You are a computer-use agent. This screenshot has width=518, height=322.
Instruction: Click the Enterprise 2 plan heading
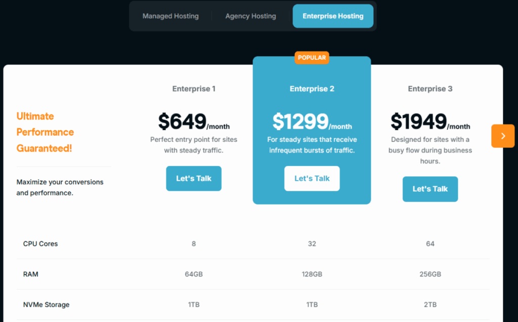pyautogui.click(x=312, y=89)
